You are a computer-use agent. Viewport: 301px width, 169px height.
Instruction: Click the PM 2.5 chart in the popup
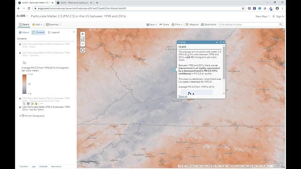(196, 93)
